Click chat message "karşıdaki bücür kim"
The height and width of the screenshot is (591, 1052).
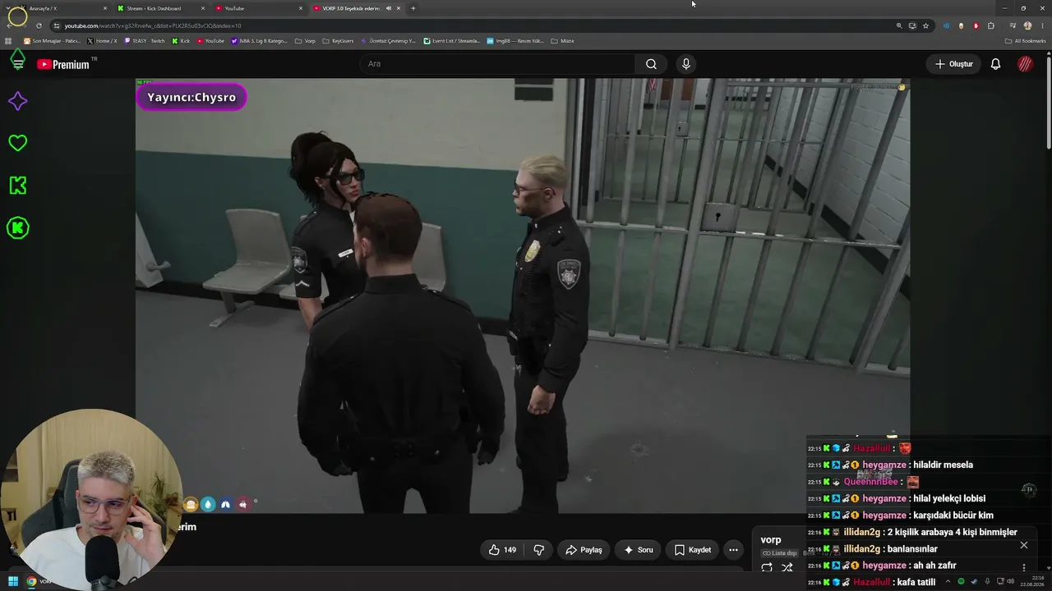953,515
